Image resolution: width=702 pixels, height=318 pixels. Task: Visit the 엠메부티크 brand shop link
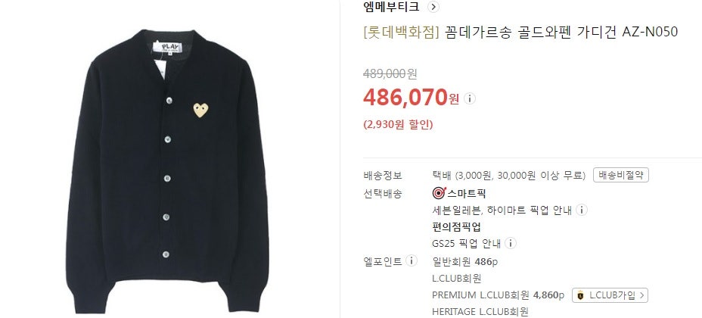click(391, 7)
